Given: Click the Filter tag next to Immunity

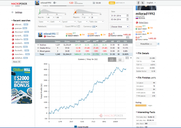Looking at the screenshot, I should 25,47.
